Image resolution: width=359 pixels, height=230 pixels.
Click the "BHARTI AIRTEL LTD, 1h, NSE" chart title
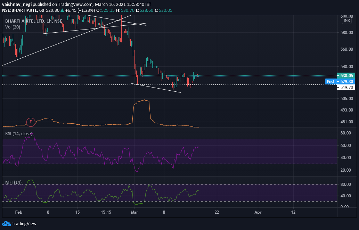pyautogui.click(x=34, y=21)
